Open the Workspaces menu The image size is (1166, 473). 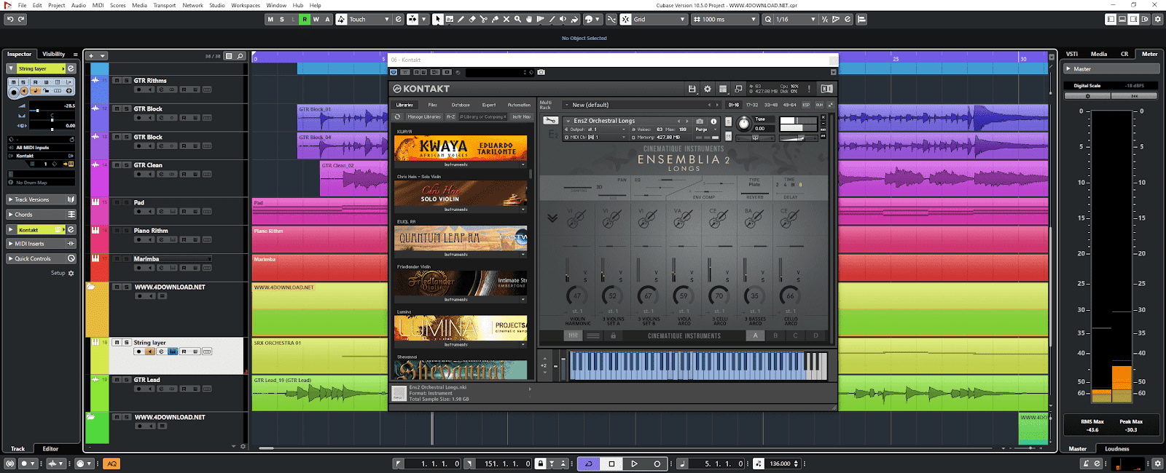coord(246,5)
